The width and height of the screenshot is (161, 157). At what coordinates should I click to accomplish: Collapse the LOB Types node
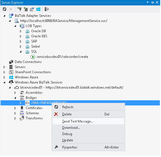(x=15, y=26)
